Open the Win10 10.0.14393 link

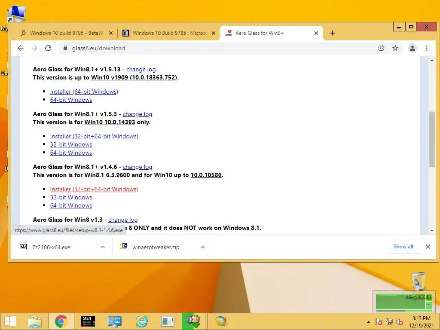click(x=110, y=122)
